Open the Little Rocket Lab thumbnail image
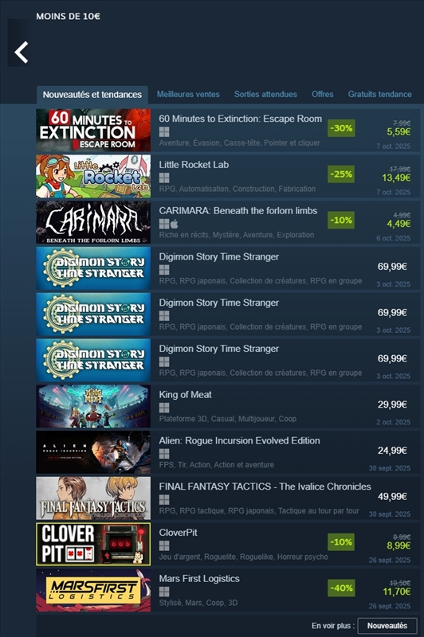This screenshot has height=637, width=424. pyautogui.click(x=93, y=176)
